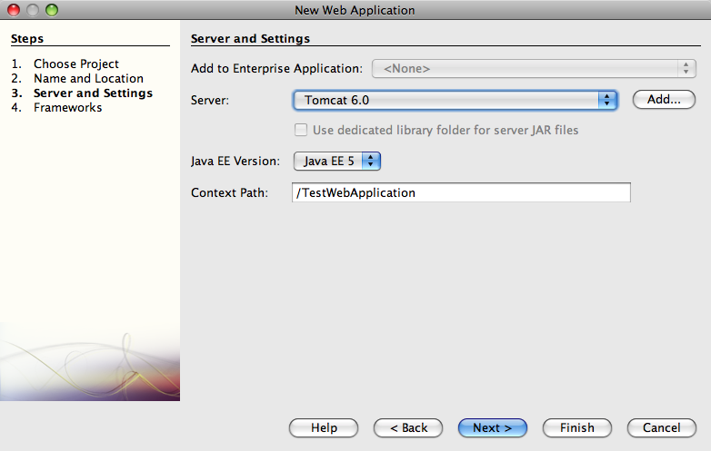The height and width of the screenshot is (451, 711).
Task: Select the Name and Location step
Action: point(88,78)
